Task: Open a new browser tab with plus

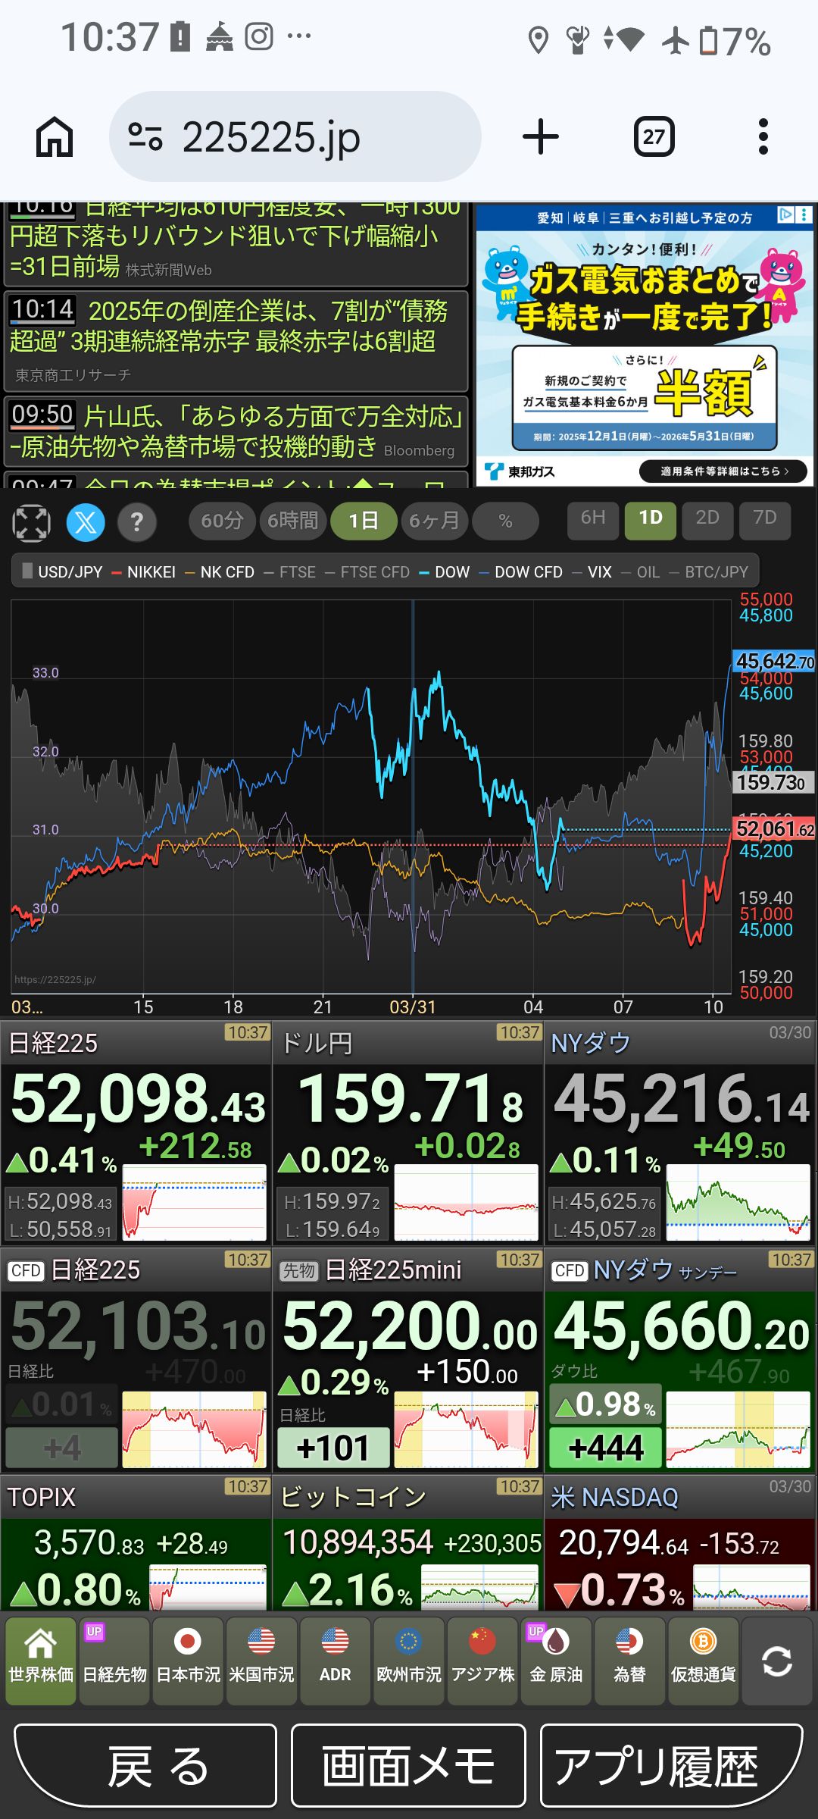Action: tap(541, 137)
